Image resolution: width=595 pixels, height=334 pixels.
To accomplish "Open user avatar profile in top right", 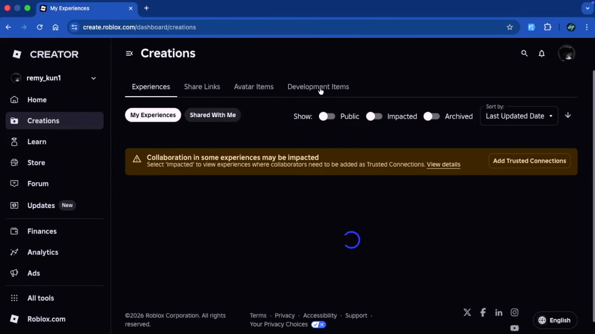I will [566, 54].
